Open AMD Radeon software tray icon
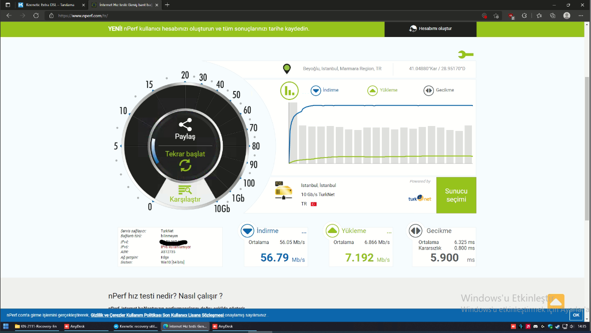The width and height of the screenshot is (591, 333). [528, 326]
